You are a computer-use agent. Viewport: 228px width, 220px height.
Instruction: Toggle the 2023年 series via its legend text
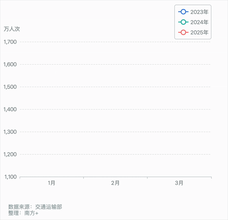click(x=199, y=12)
